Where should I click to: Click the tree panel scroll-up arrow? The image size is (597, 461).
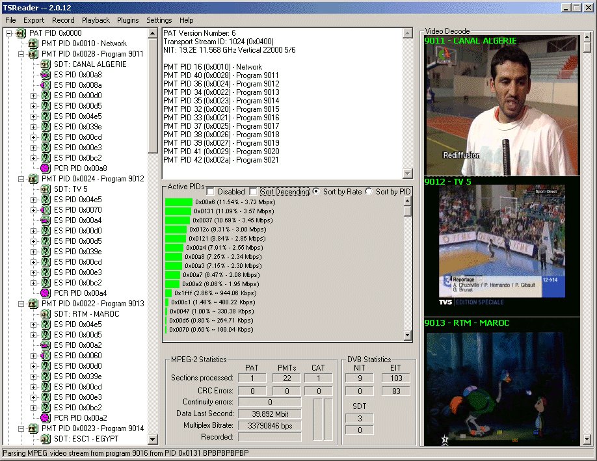click(x=153, y=33)
